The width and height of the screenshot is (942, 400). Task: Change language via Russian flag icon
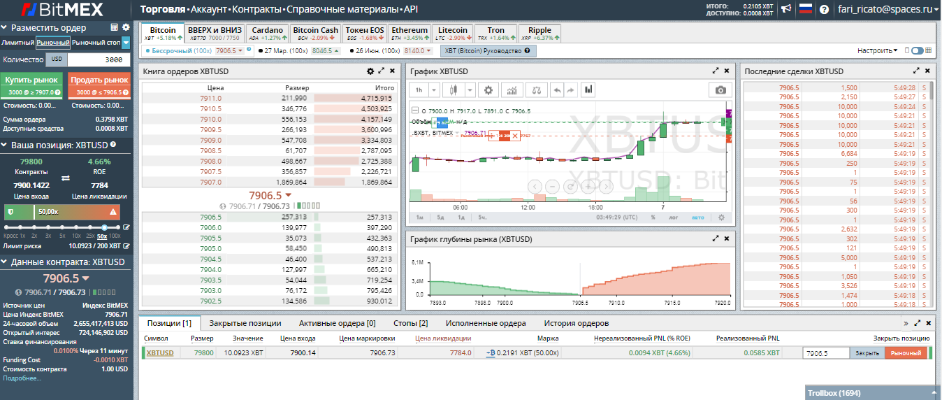coord(805,9)
